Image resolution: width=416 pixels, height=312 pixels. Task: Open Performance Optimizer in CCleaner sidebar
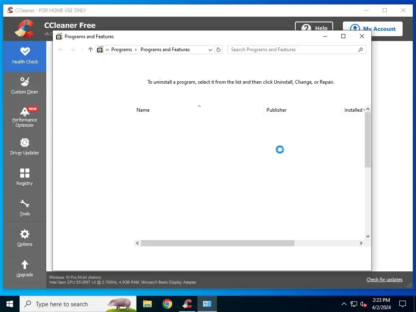click(x=25, y=117)
